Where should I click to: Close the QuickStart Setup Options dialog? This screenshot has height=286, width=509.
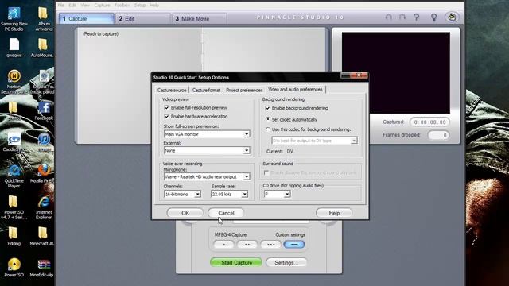359,75
